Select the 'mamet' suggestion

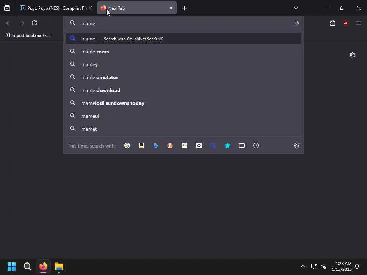pos(183,129)
